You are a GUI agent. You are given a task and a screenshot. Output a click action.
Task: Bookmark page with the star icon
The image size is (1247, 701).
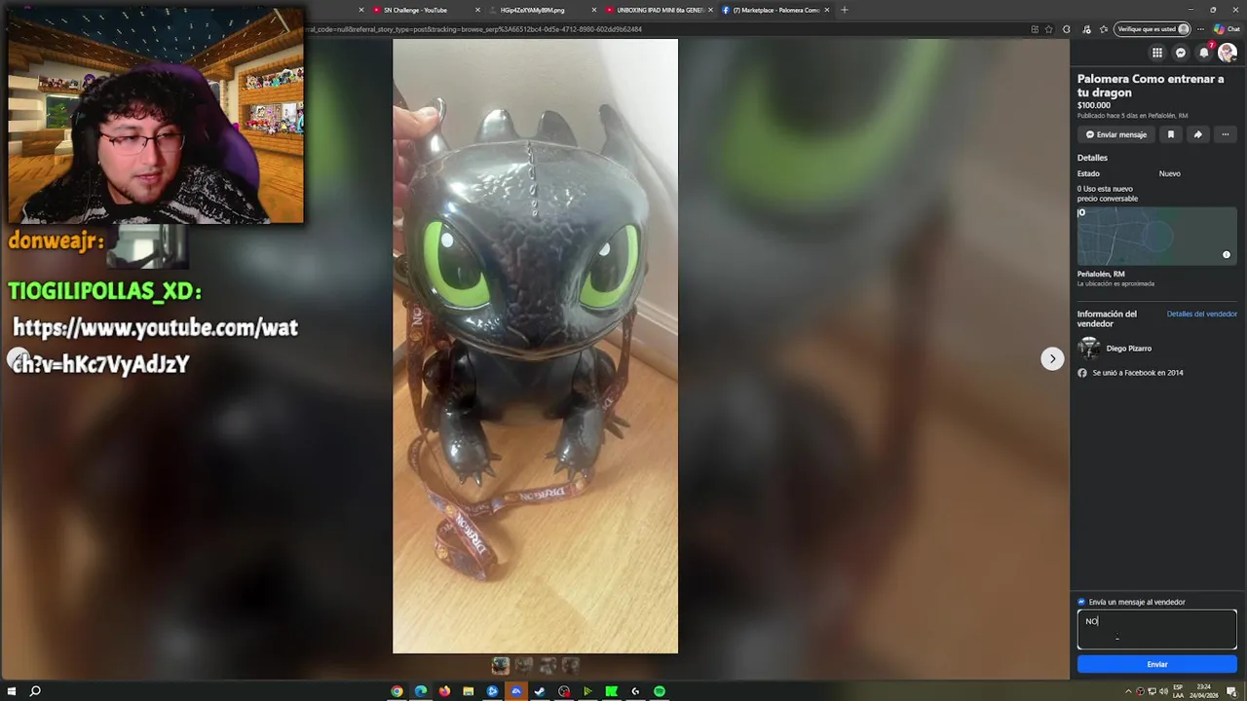point(1048,29)
